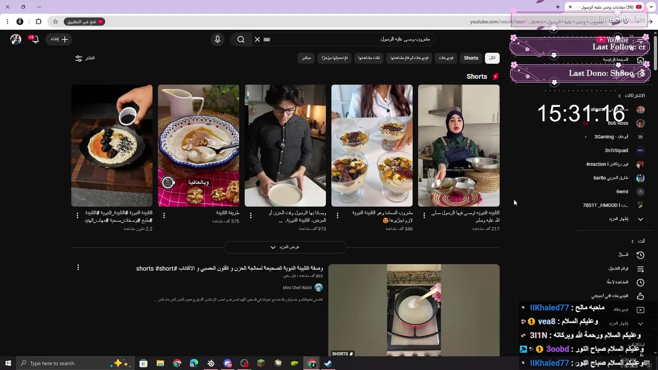Select the Shorts filter chip
This screenshot has height=370, width=658.
click(471, 58)
